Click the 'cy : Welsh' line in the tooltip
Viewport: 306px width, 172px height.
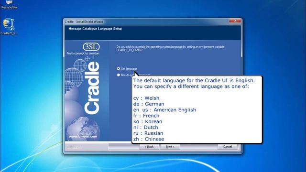pyautogui.click(x=146, y=98)
